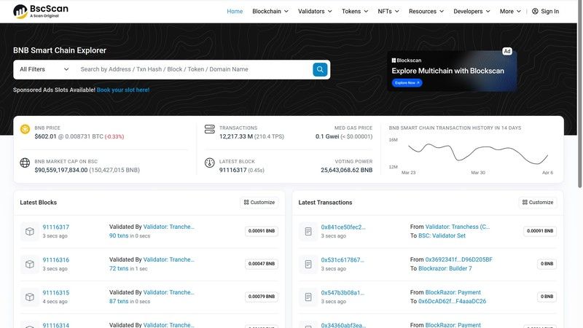The image size is (583, 328).
Task: Open block 91116315 link
Action: (56, 293)
